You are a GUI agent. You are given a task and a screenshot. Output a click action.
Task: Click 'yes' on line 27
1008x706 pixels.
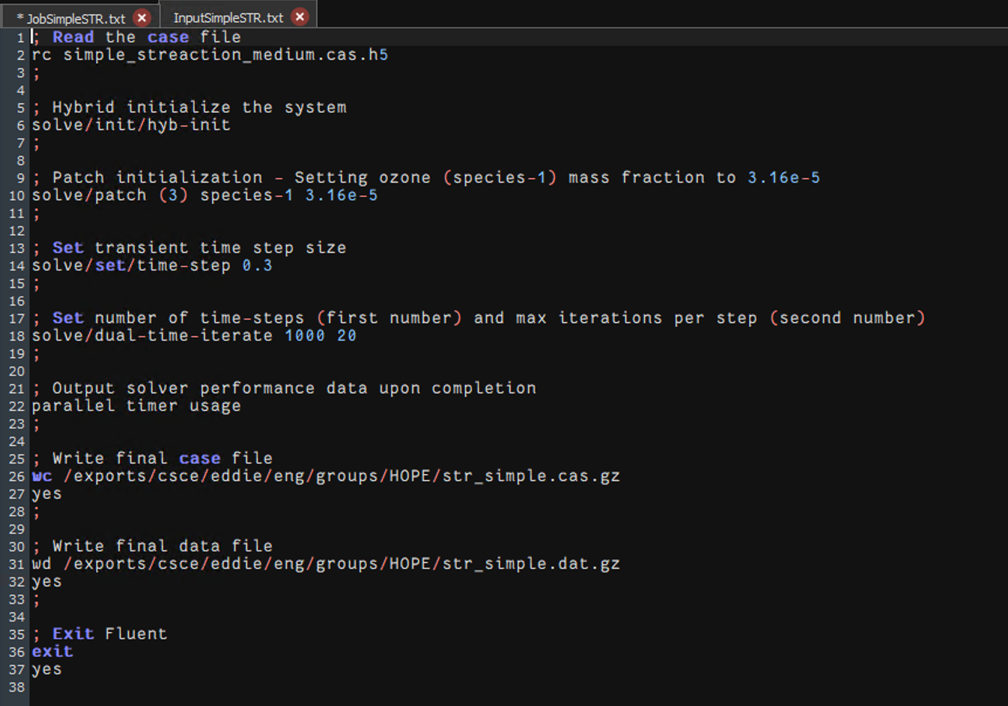[47, 494]
